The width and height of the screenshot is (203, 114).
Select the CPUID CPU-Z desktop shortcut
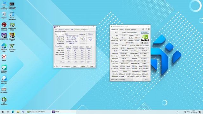tap(4, 36)
